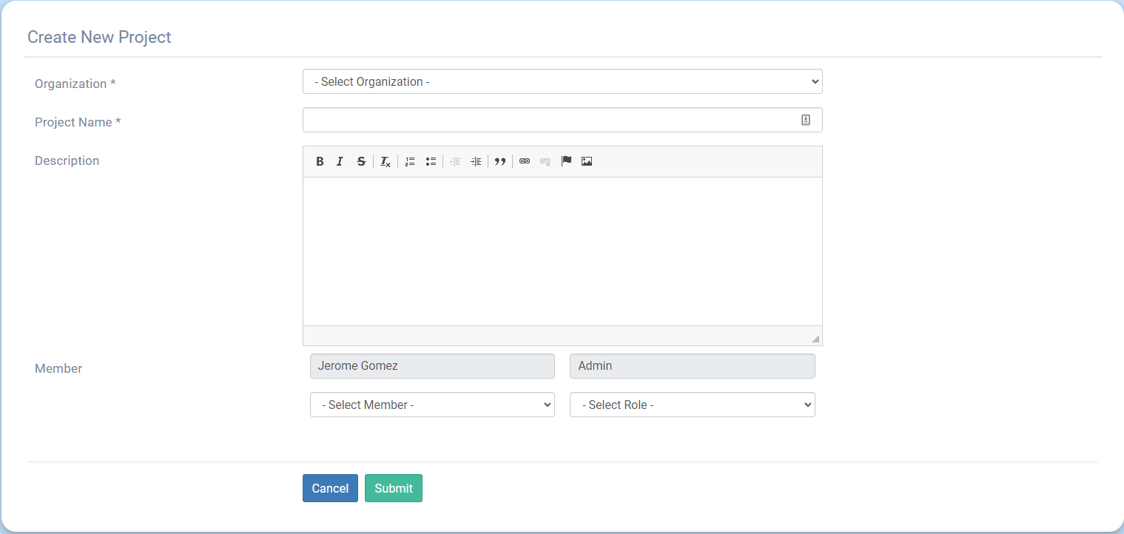Click inside the description text area

tap(562, 251)
